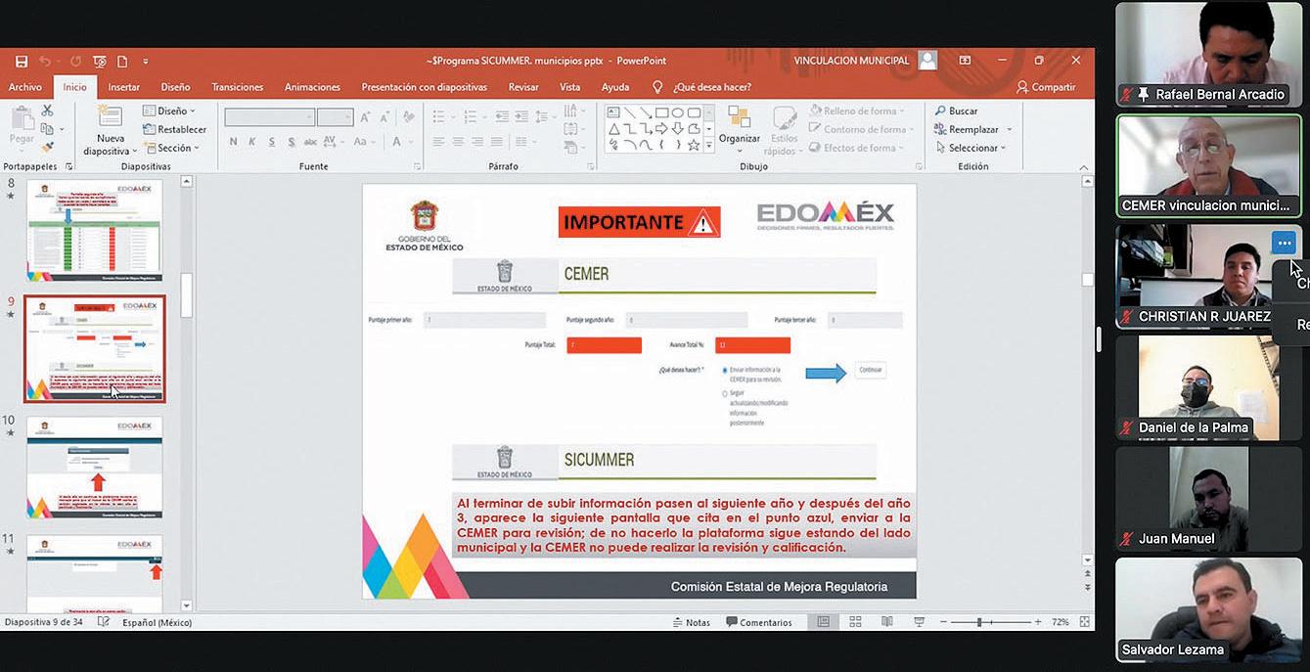Open the Transiciones tab
This screenshot has height=672, width=1310.
pyautogui.click(x=238, y=87)
